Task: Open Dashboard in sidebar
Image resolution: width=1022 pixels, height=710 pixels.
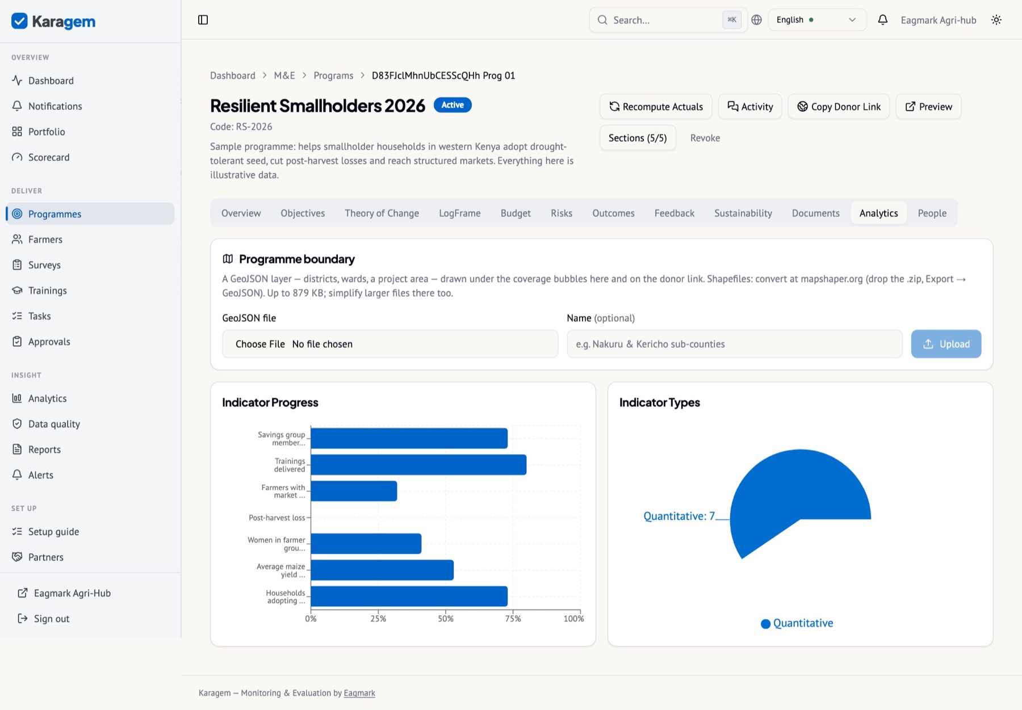Action: pos(90,81)
